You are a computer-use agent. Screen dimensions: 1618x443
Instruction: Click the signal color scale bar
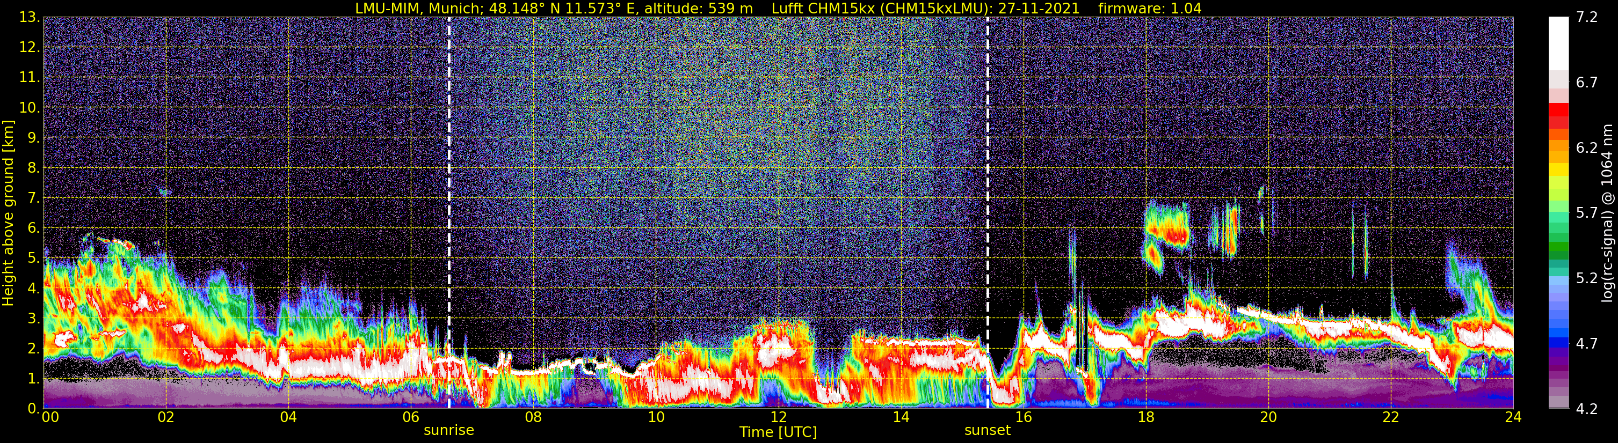(x=1558, y=212)
